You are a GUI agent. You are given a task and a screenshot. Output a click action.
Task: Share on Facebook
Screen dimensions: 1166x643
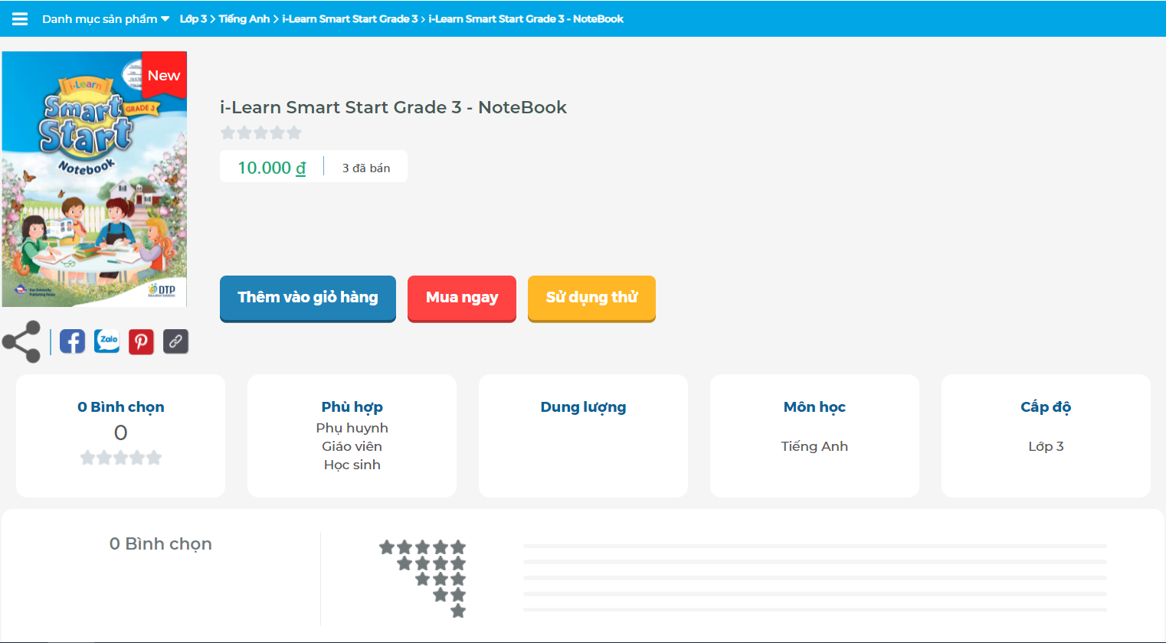(73, 341)
